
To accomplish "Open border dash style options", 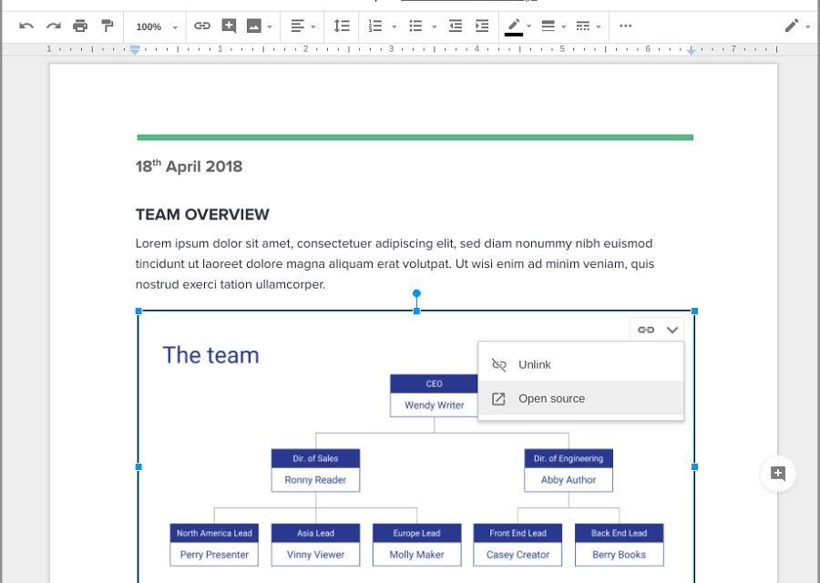I will (x=582, y=26).
